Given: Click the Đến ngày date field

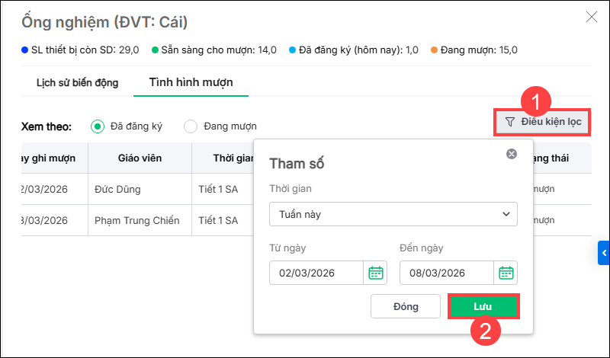Looking at the screenshot, I should pyautogui.click(x=447, y=273).
